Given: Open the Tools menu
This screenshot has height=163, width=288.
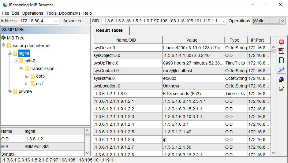Looking at the screenshot, I should [x=51, y=13].
